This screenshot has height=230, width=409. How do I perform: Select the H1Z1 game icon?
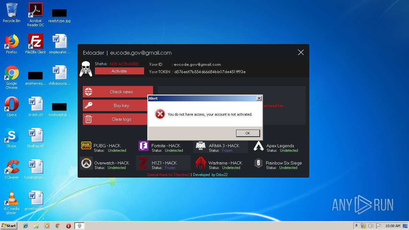click(x=143, y=164)
